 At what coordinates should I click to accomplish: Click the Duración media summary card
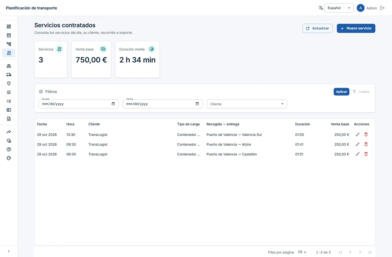click(138, 59)
